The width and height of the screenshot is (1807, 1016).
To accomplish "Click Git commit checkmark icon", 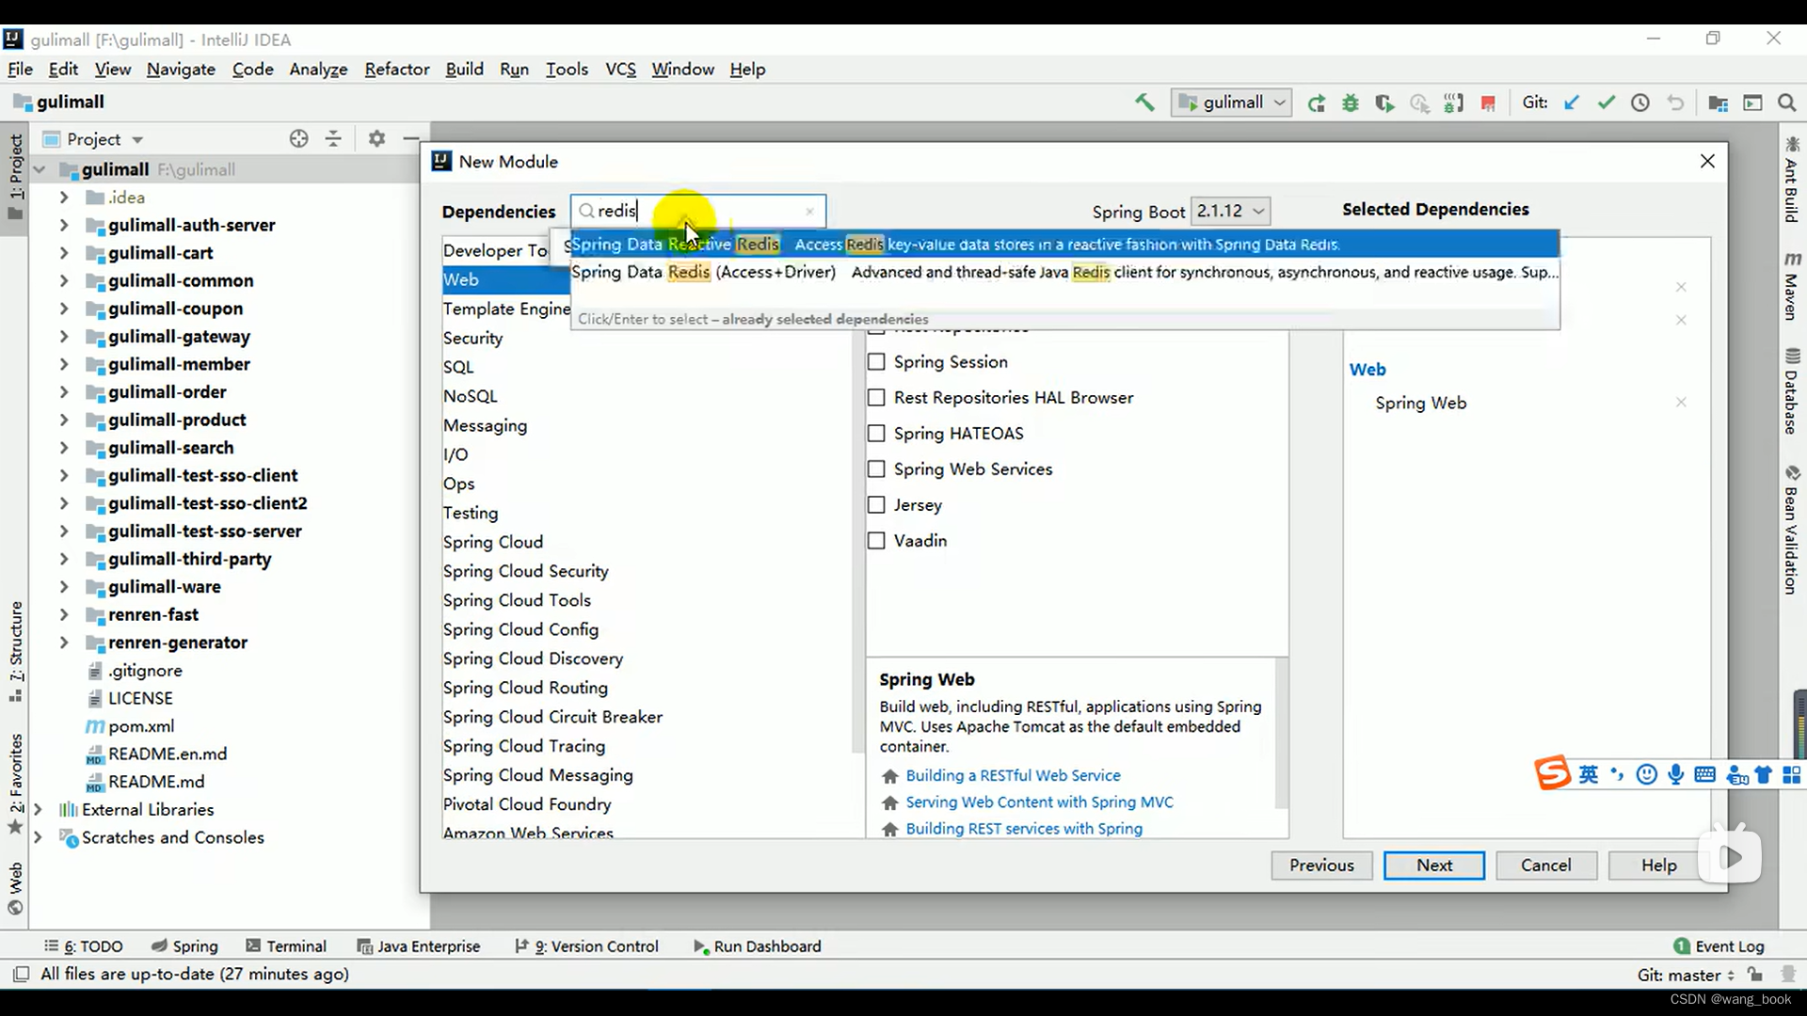I will click(x=1607, y=103).
